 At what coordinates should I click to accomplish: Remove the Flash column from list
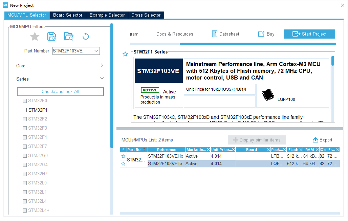click(x=301, y=150)
